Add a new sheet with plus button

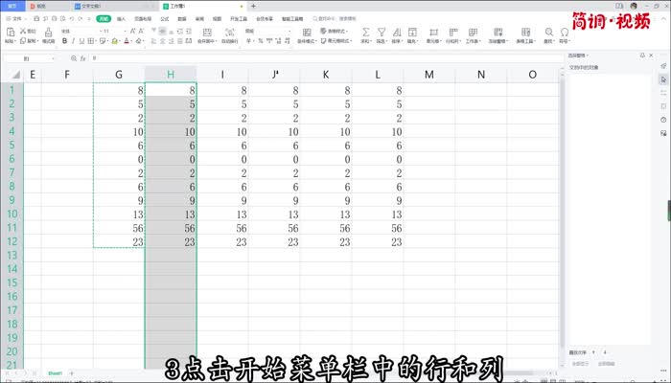coord(71,372)
